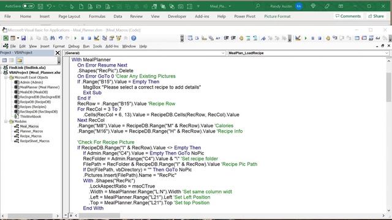This screenshot has width=392, height=220.
Task: Save the Meal_Planner project from VBA toolbar
Action: 23,38
